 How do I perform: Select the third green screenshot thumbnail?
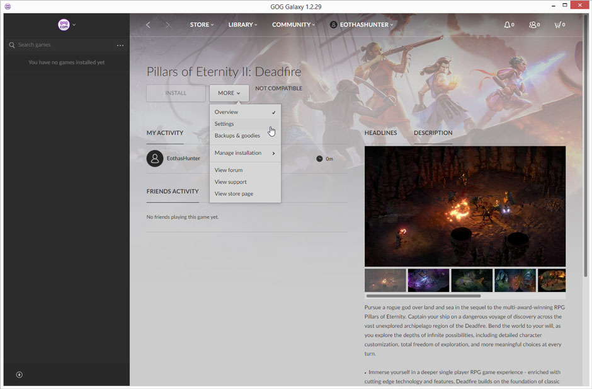tap(472, 280)
